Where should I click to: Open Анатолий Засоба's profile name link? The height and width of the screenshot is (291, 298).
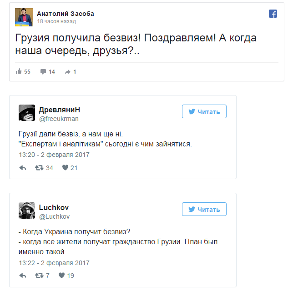[x=66, y=14]
